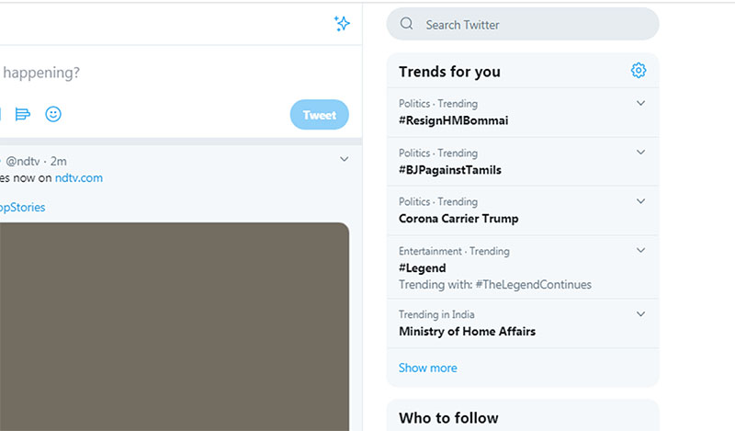Open the chevron next to the #Legend trend
Screen dimensions: 735x431
coord(641,250)
